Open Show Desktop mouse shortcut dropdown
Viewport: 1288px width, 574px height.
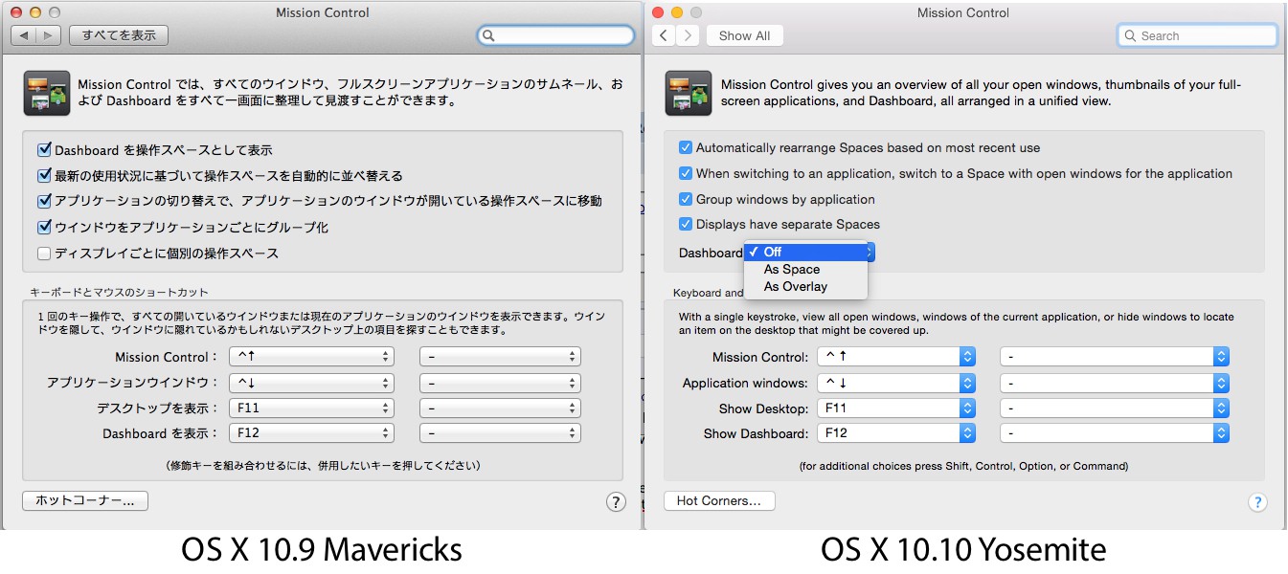(1115, 408)
